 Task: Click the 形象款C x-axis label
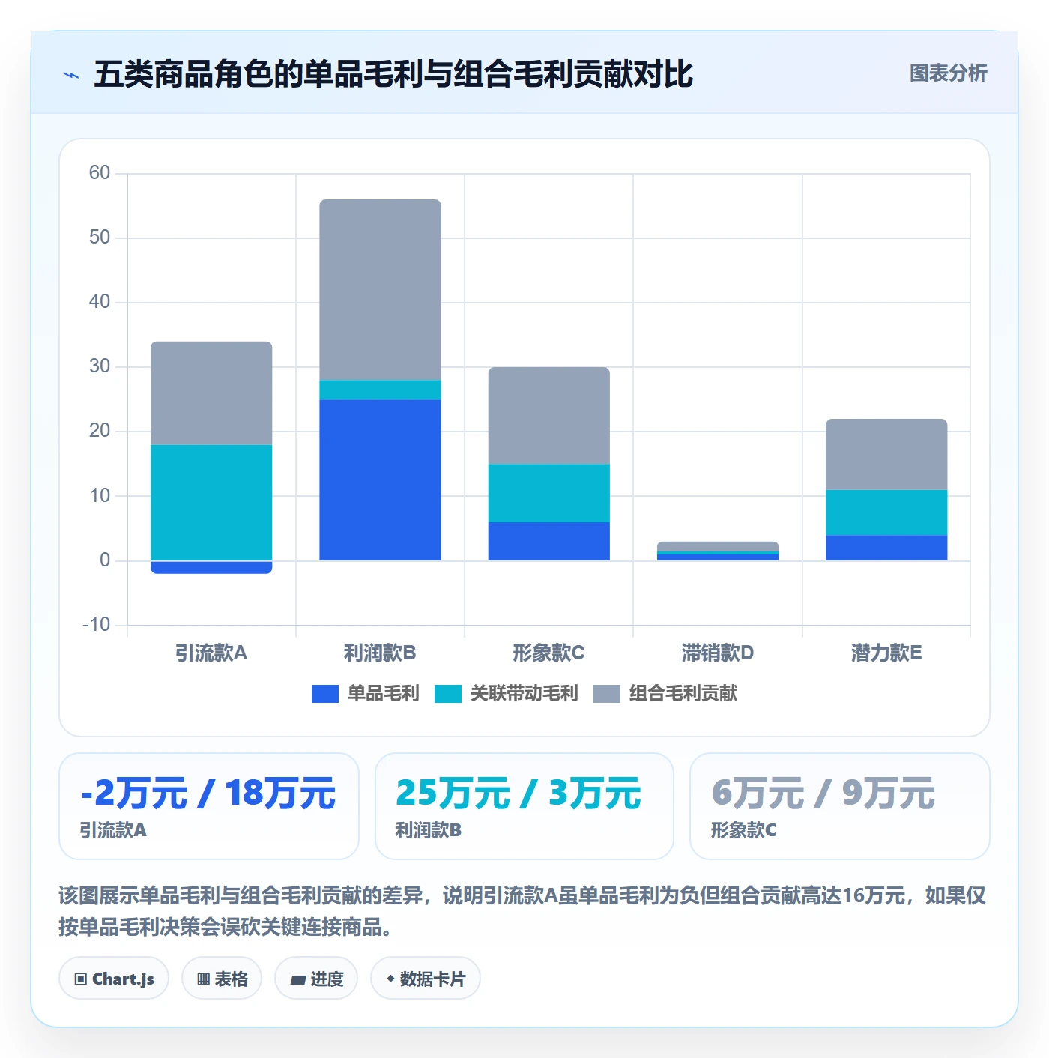point(548,653)
